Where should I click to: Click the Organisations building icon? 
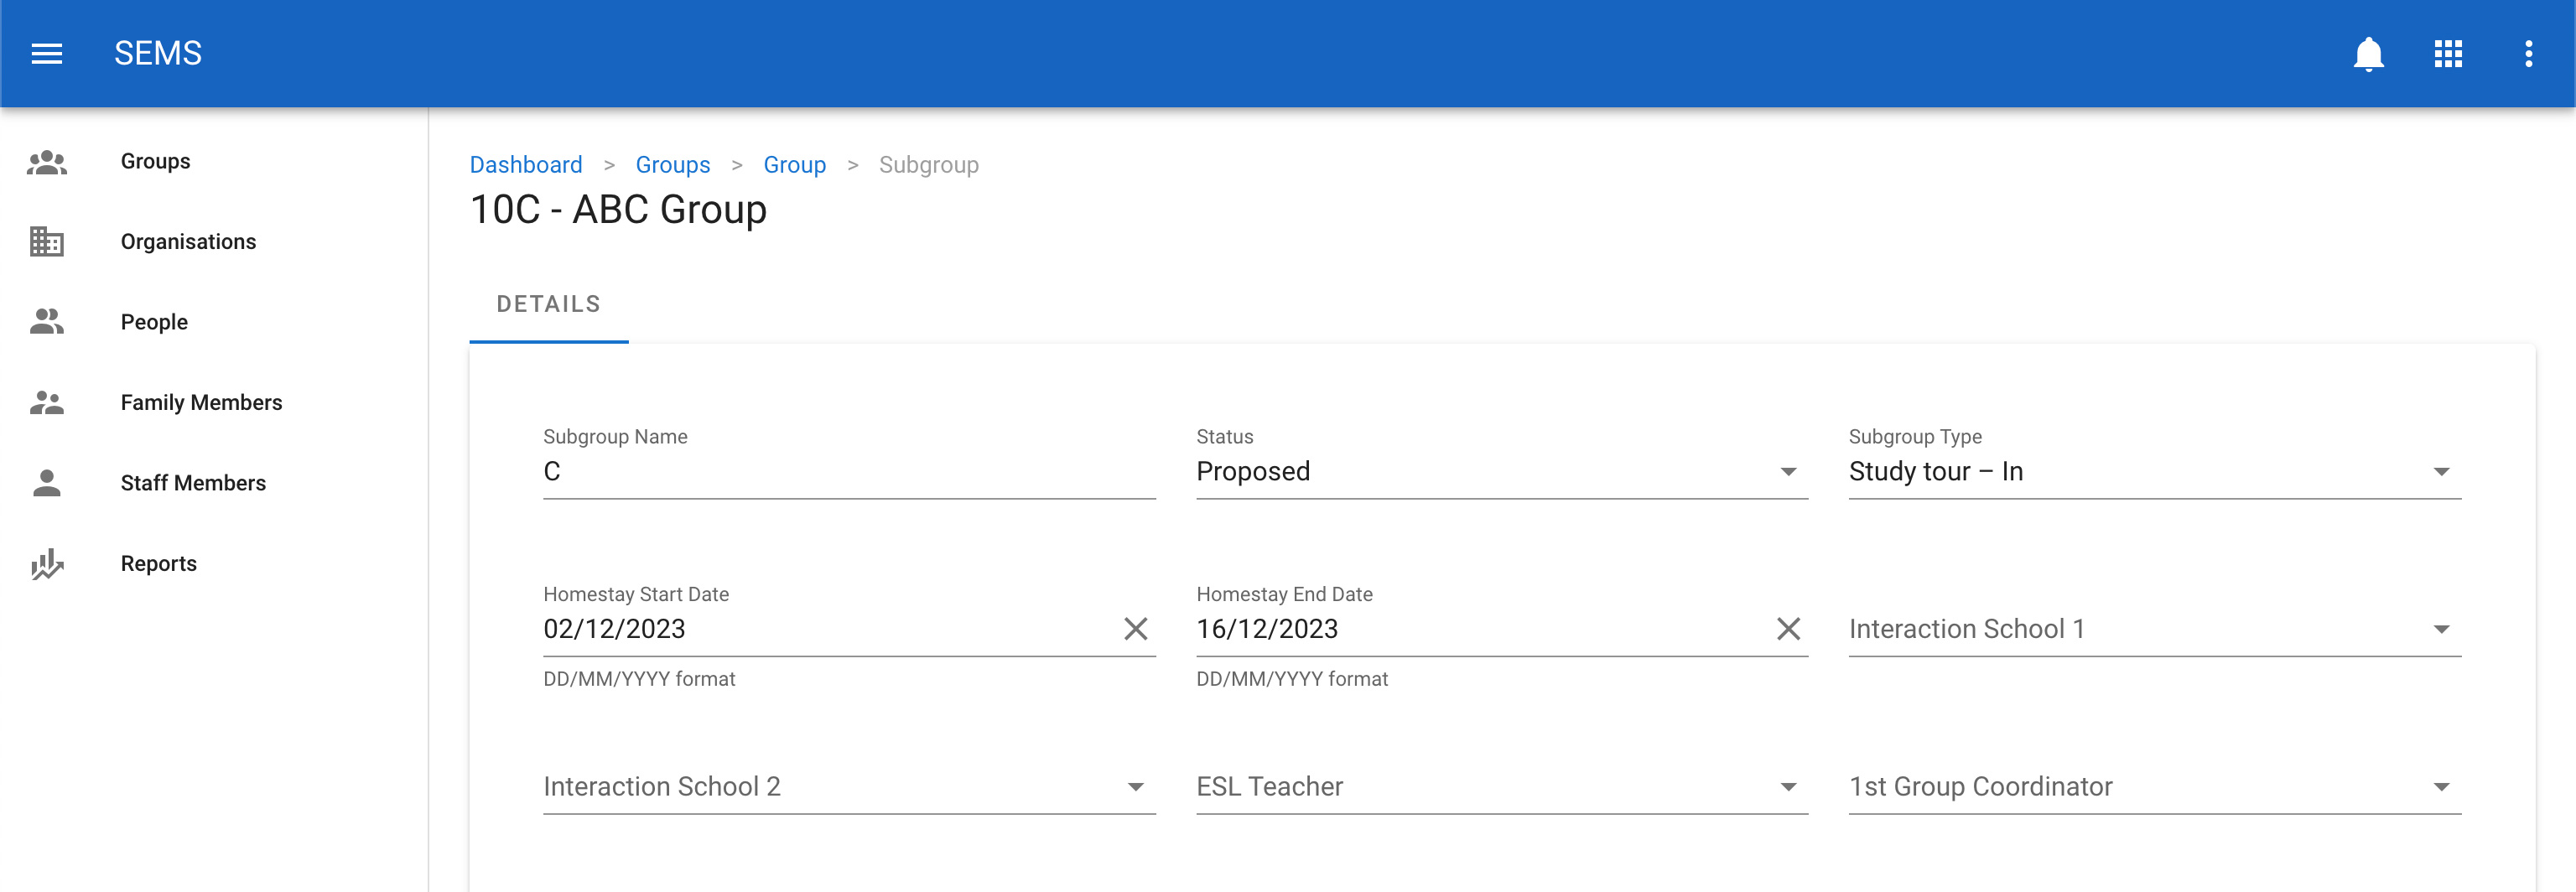tap(47, 242)
